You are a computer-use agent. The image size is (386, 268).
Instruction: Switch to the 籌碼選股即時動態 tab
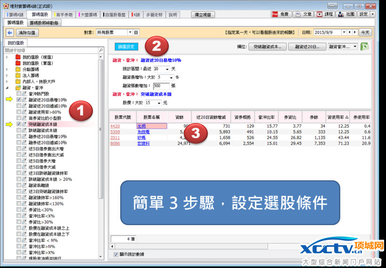pos(44,23)
